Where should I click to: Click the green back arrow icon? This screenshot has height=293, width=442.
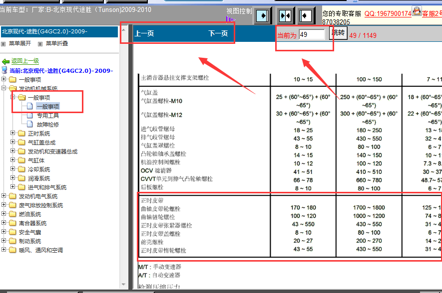pyautogui.click(x=5, y=61)
